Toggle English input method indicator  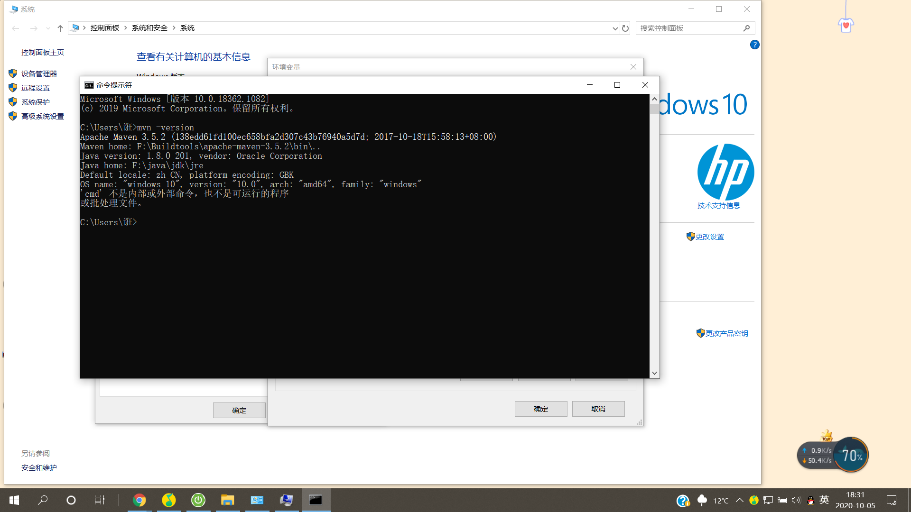[824, 500]
